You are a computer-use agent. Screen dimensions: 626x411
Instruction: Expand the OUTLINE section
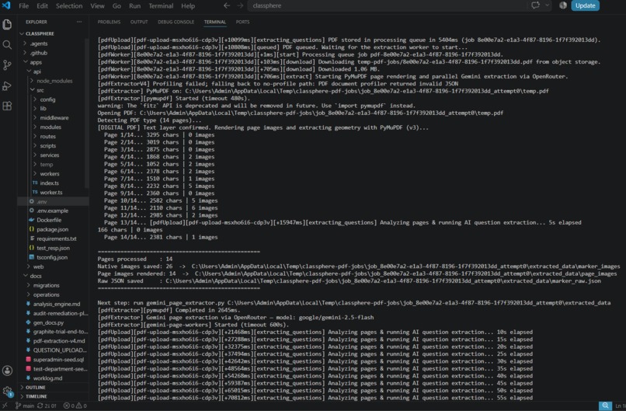click(35, 388)
